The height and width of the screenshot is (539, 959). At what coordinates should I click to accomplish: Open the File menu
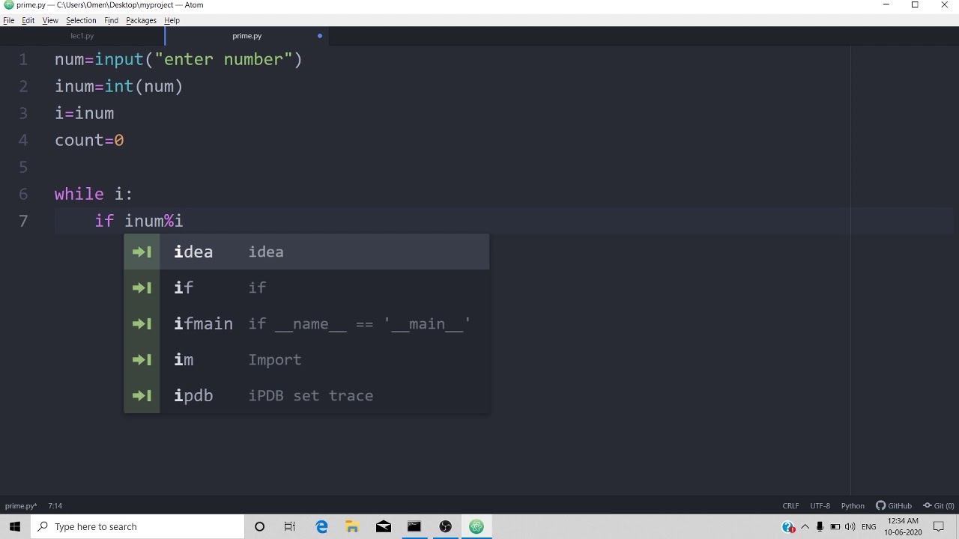point(9,20)
